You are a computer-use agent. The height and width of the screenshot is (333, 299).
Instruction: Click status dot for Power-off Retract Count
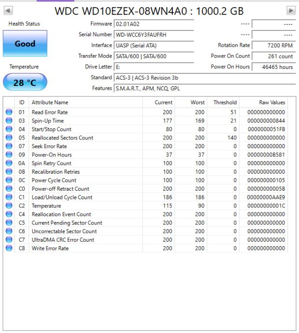tap(9, 188)
